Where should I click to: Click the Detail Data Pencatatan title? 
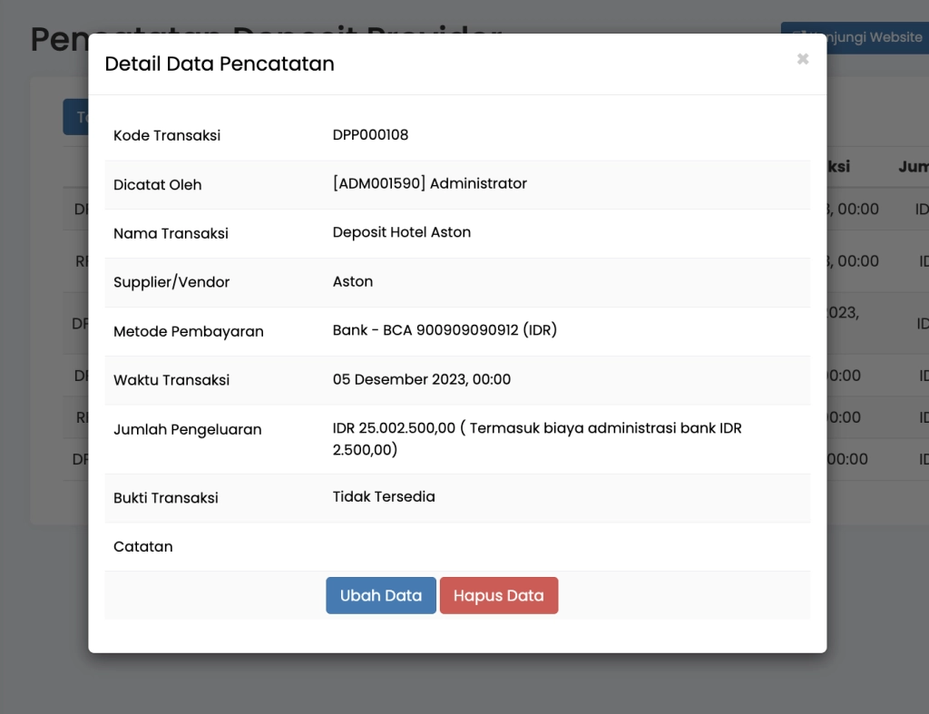(220, 64)
